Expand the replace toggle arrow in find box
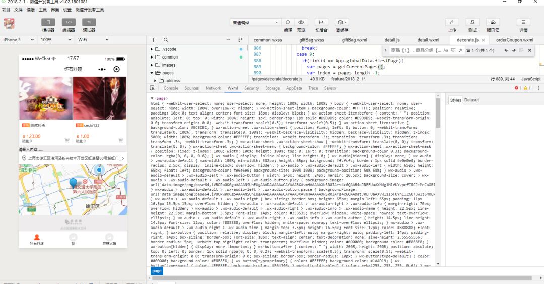544x284 pixels. 385,50
